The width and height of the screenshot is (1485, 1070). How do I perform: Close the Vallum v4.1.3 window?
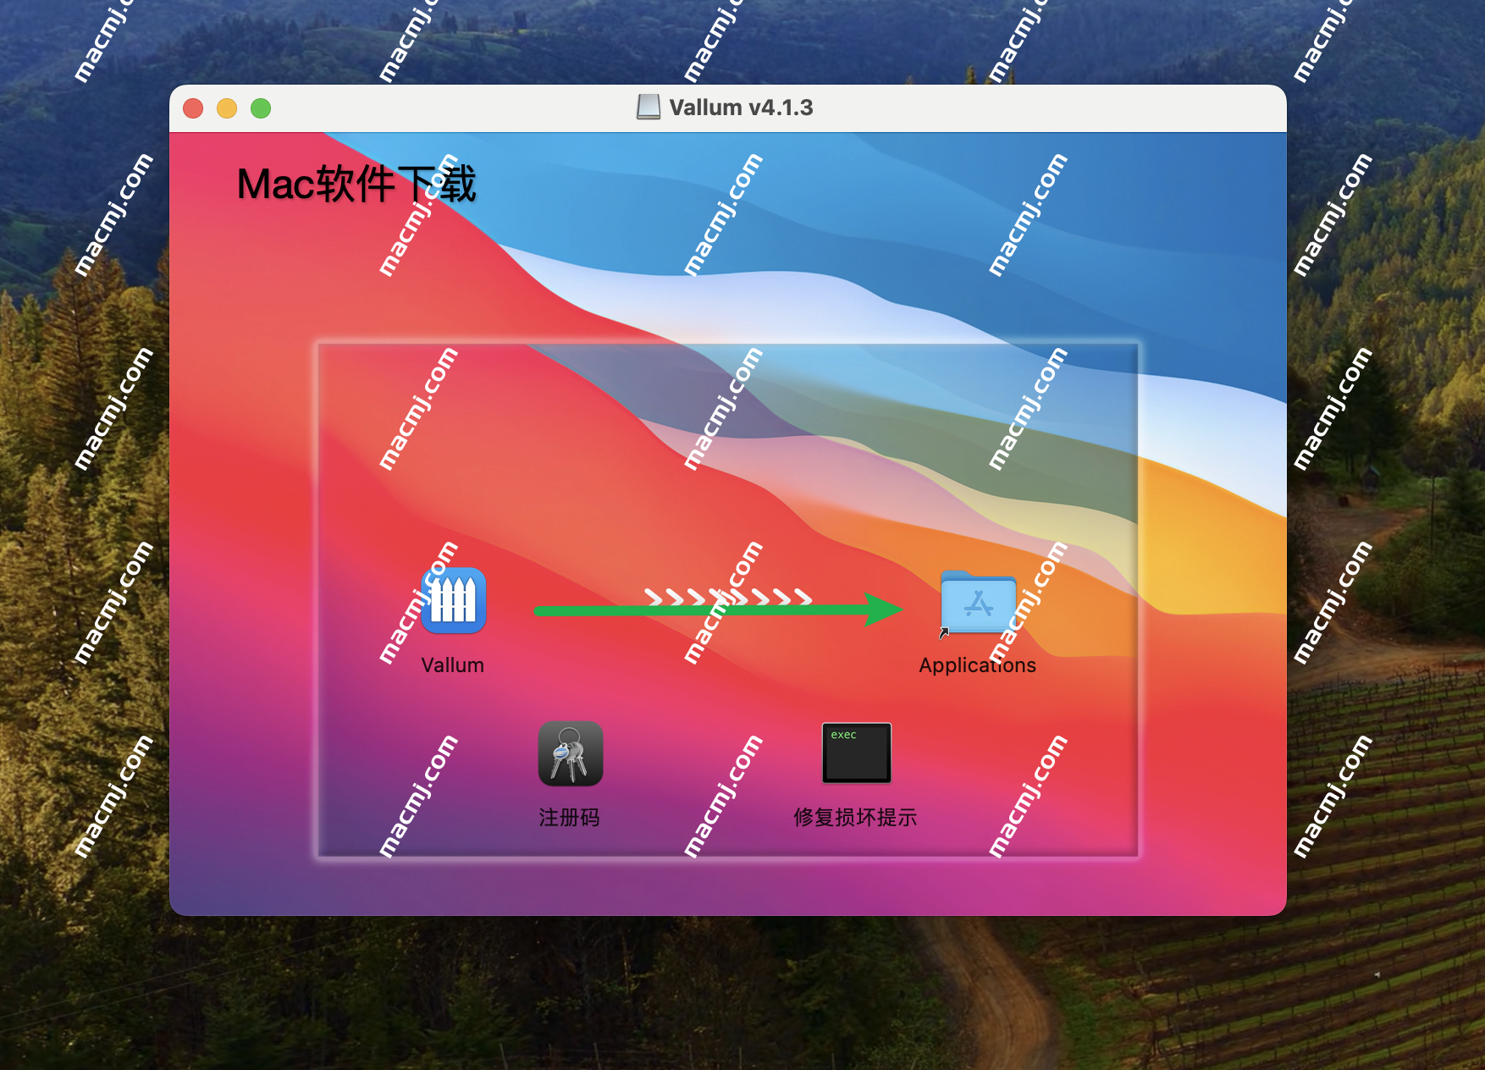click(193, 108)
